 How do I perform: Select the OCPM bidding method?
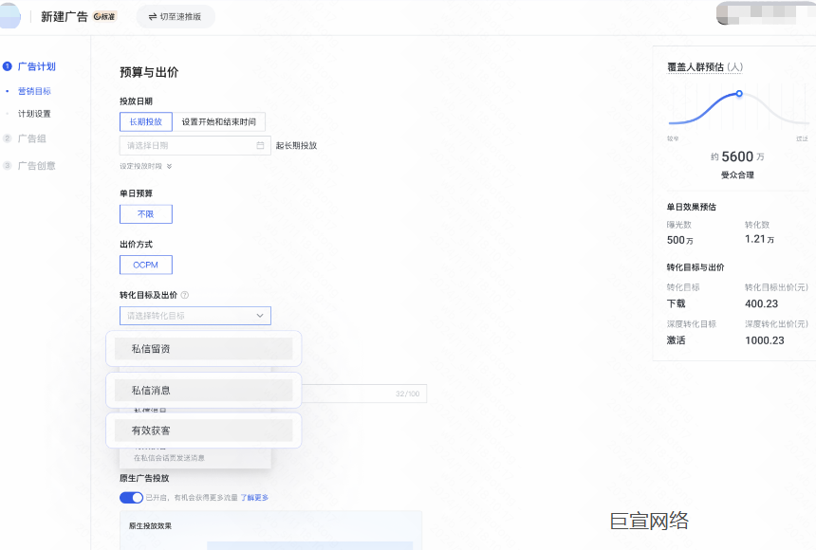tap(146, 265)
